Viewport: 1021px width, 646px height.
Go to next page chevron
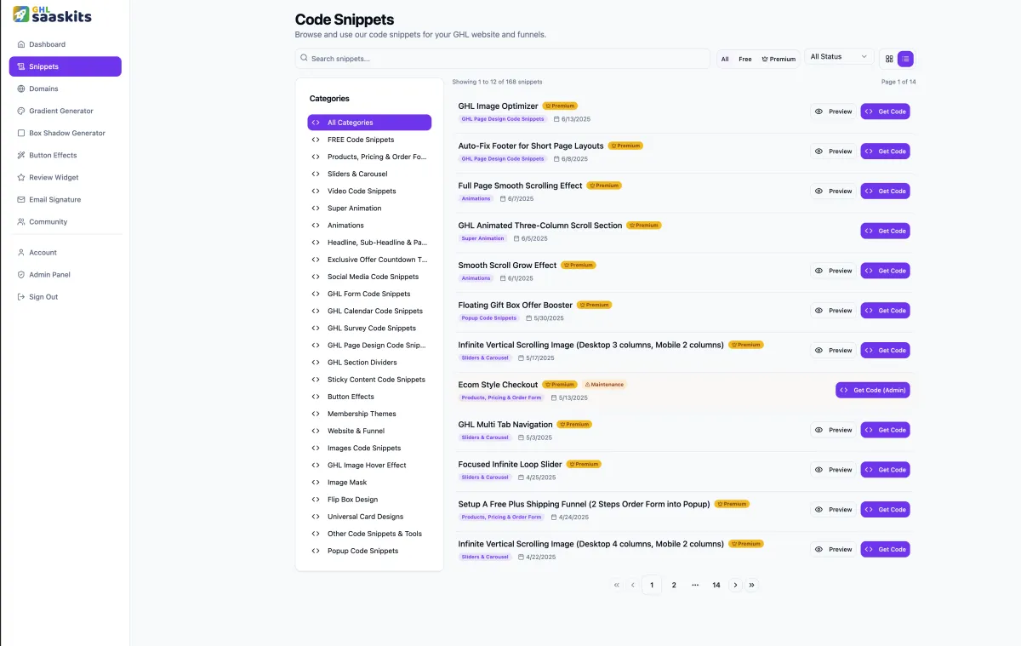point(735,585)
